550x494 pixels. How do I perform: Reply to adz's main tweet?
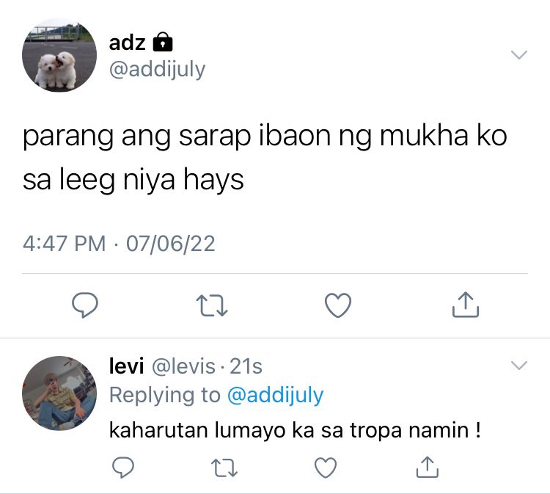pos(85,305)
